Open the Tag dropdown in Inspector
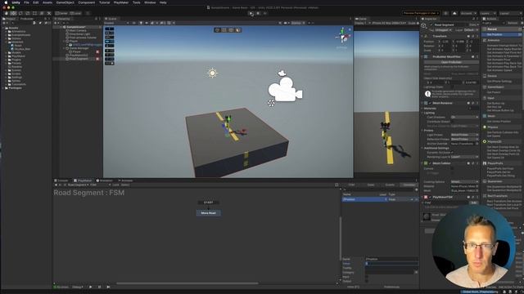524x294 pixels. point(444,30)
